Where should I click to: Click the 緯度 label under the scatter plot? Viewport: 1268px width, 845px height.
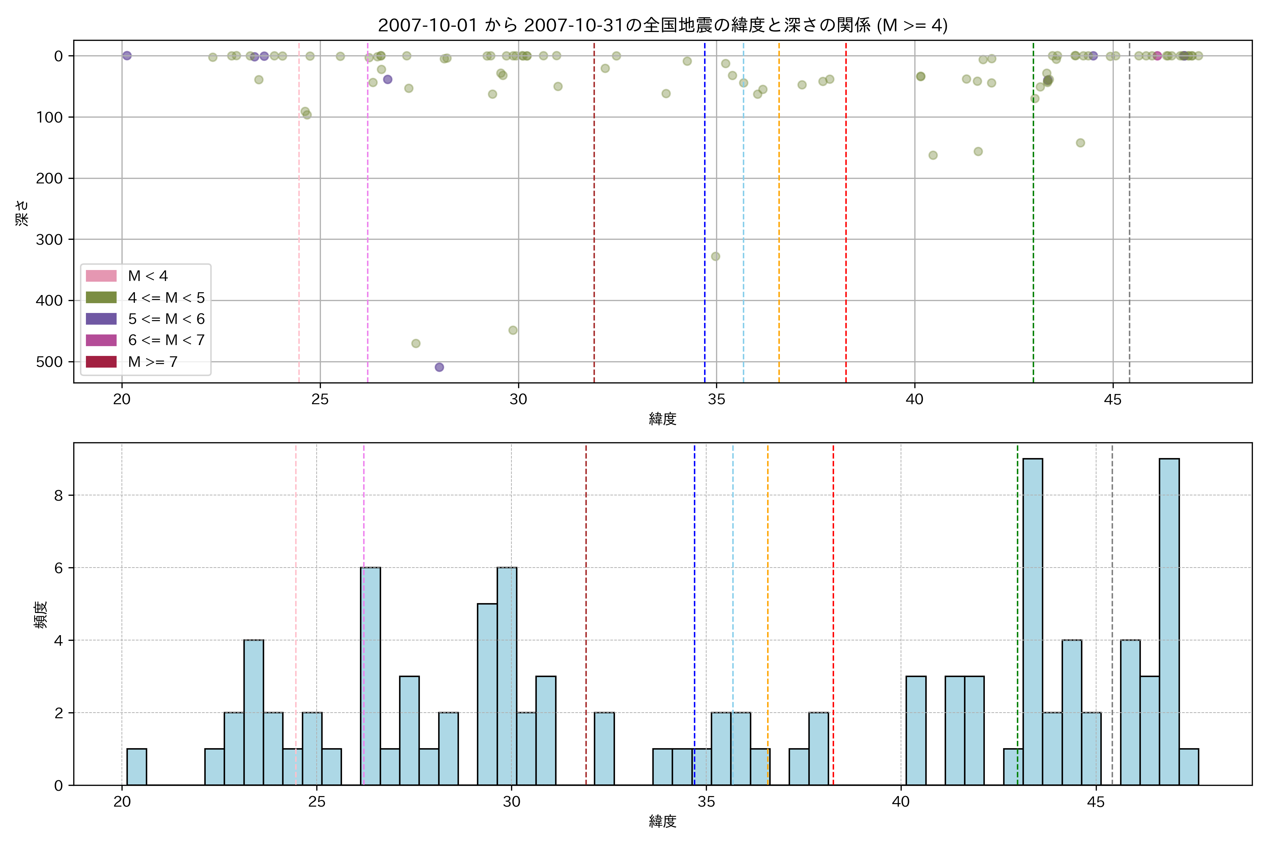click(x=662, y=418)
